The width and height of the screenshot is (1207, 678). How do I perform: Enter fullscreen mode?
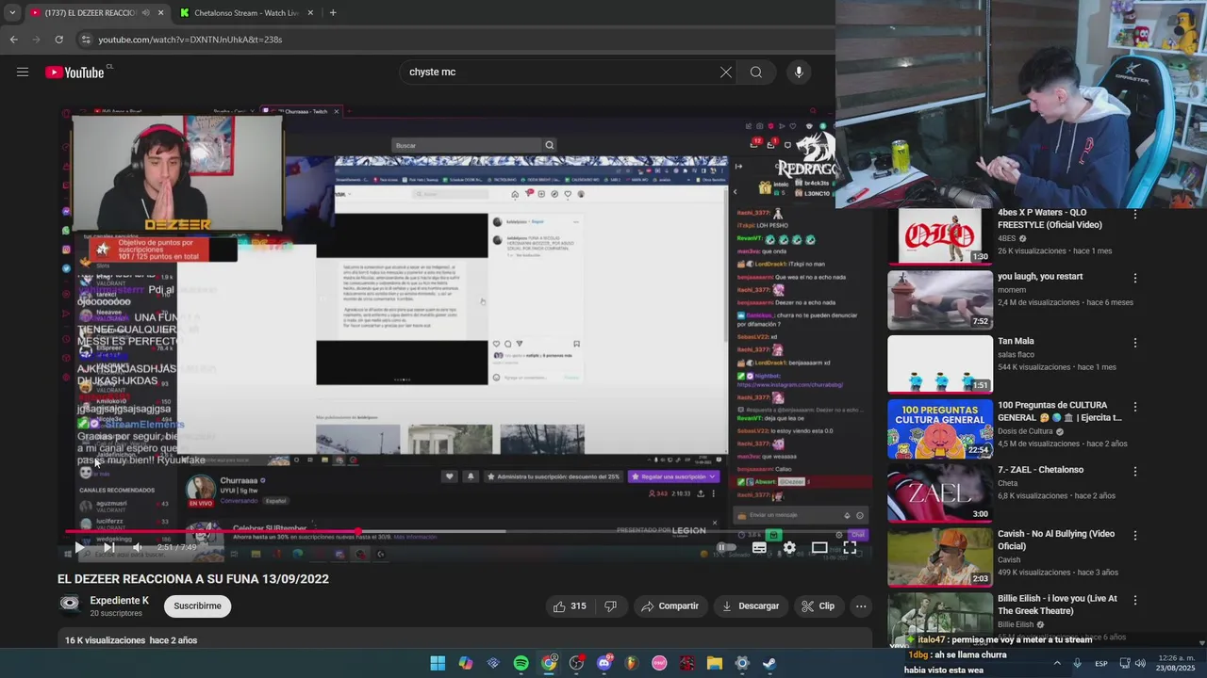[850, 547]
